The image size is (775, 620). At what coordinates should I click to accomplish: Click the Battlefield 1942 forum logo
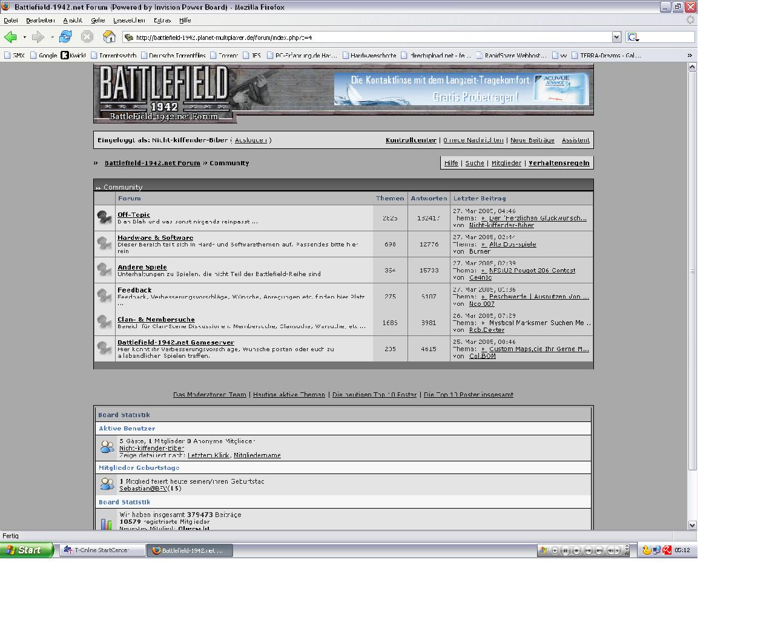pyautogui.click(x=163, y=93)
